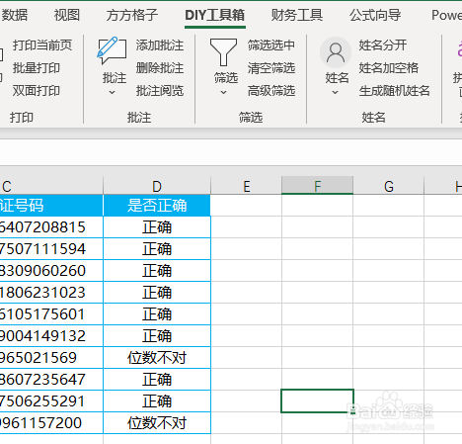Click 位数不对 next to 961157200
This screenshot has height=444, width=462.
157,423
